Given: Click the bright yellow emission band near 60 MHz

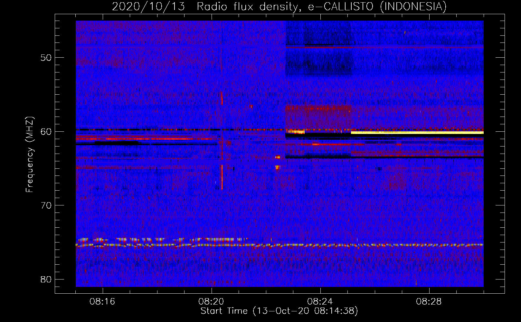Looking at the screenshot, I should click(417, 133).
